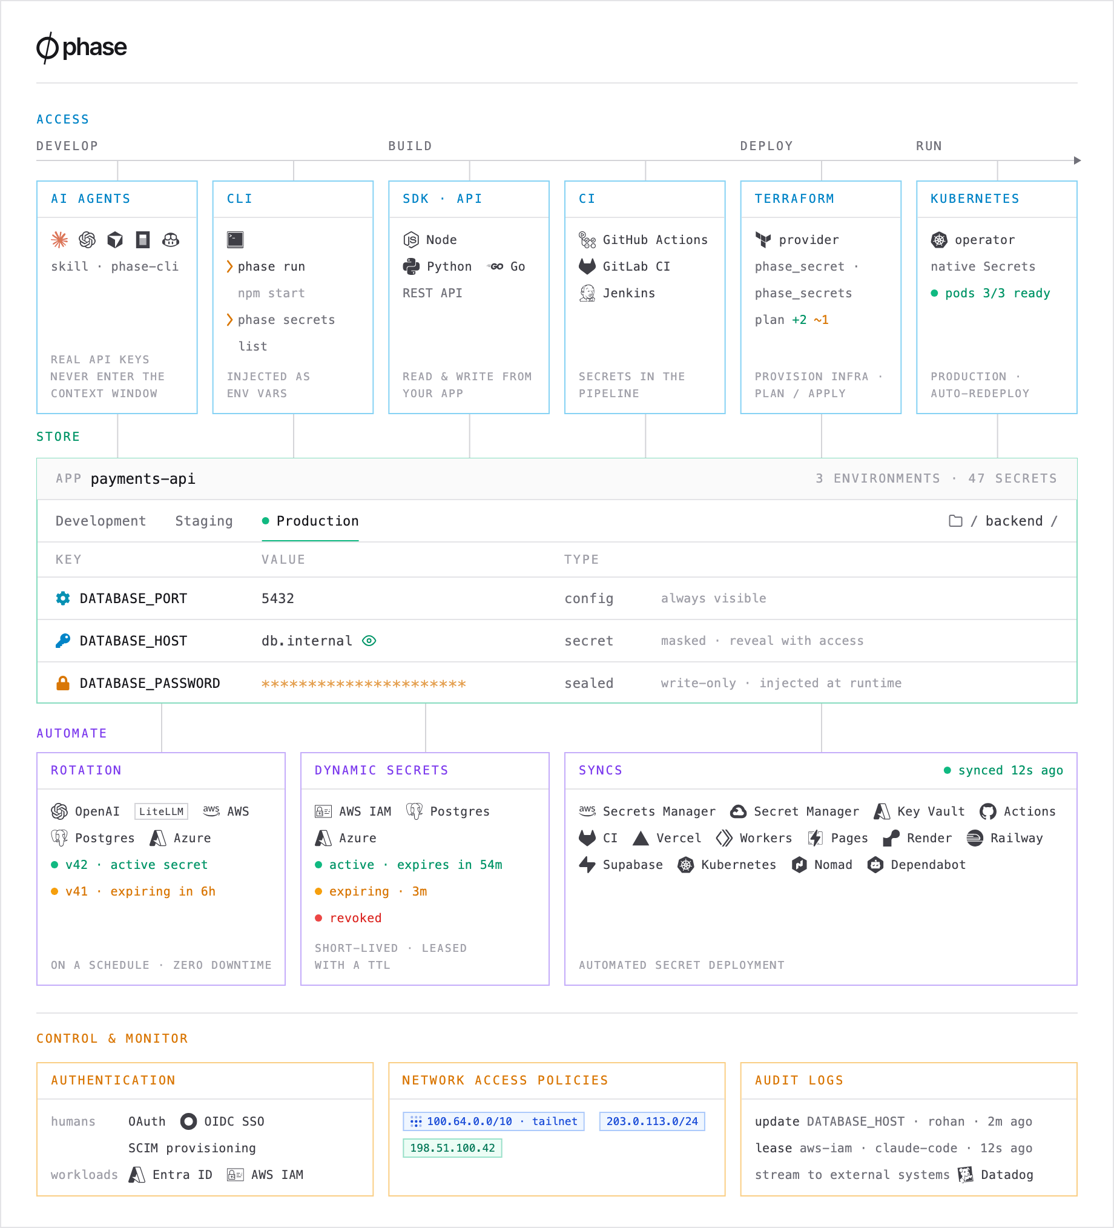Viewport: 1114px width, 1228px height.
Task: Click the Vercel triangle icon in Syncs
Action: pyautogui.click(x=641, y=838)
